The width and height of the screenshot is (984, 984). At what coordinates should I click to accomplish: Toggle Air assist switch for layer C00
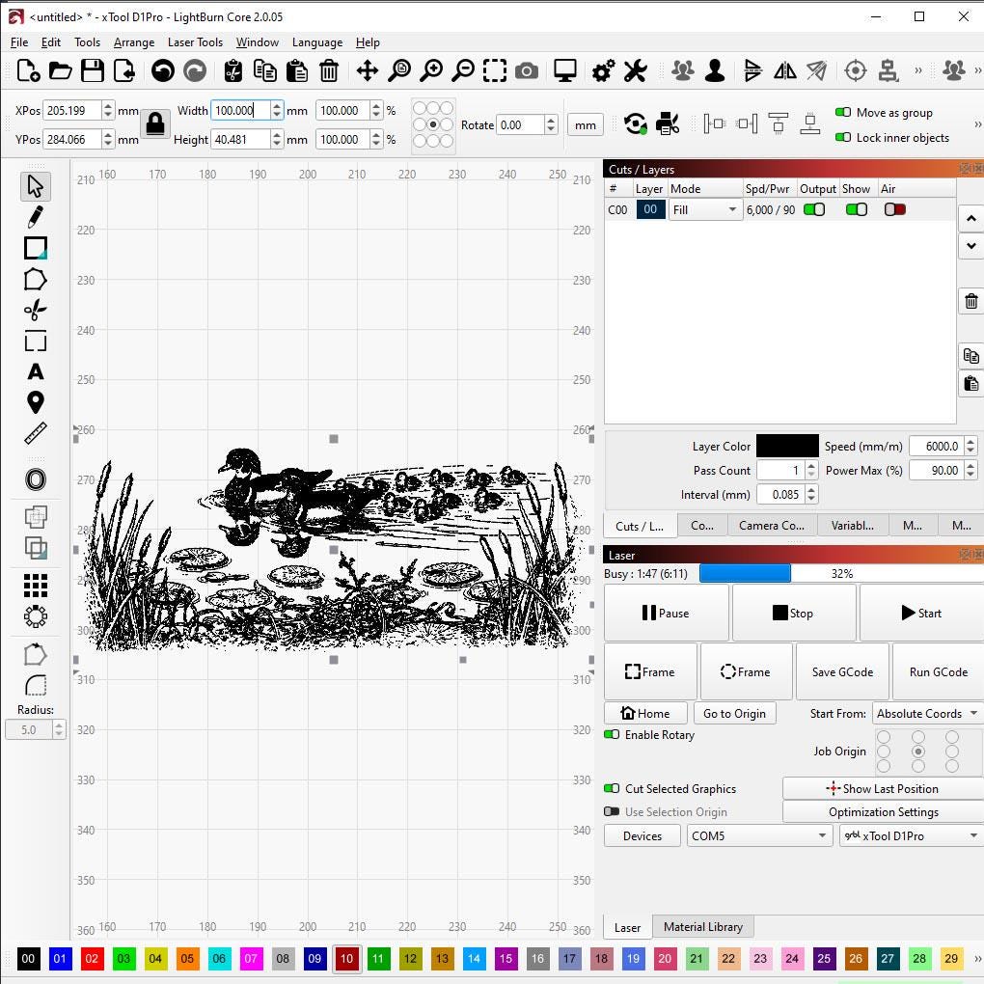point(894,209)
